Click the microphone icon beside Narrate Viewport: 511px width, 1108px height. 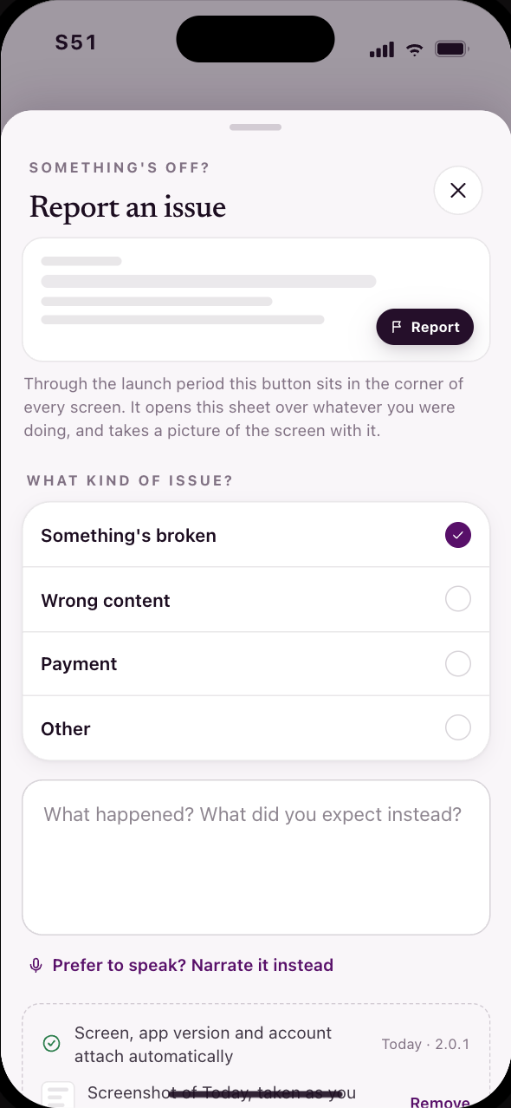[x=36, y=966]
